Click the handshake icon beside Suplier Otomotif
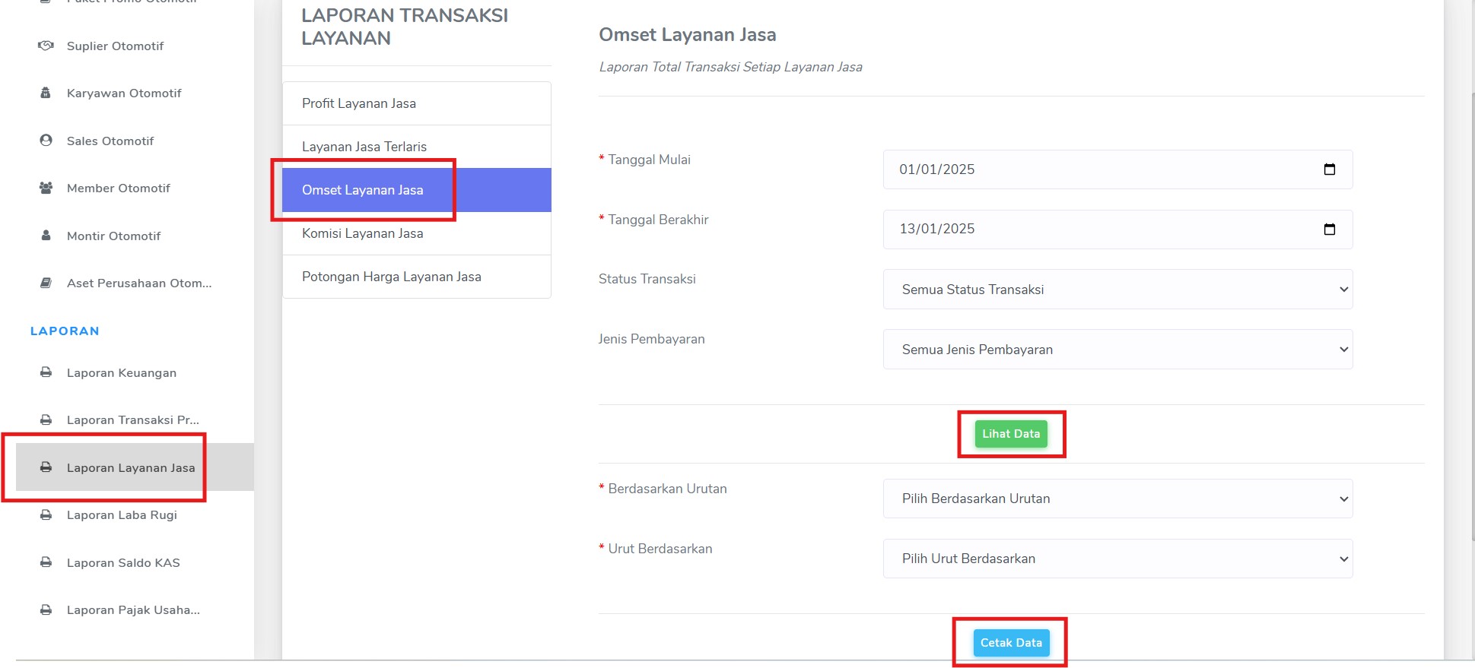The image size is (1475, 668). click(x=46, y=46)
